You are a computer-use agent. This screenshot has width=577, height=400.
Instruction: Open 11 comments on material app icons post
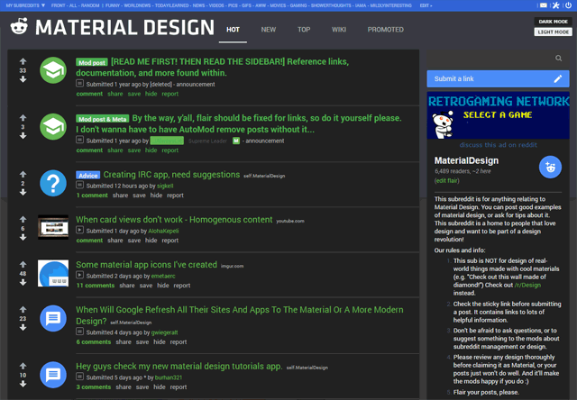pyautogui.click(x=96, y=286)
